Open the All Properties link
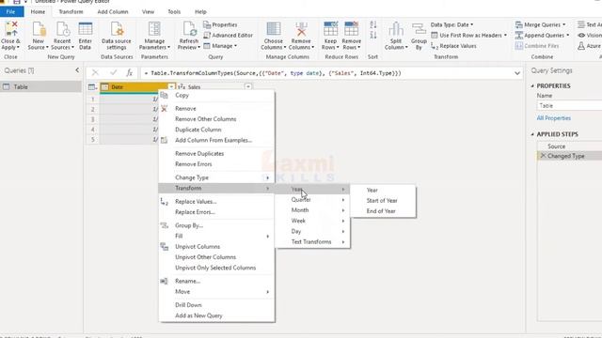Image resolution: width=602 pixels, height=338 pixels. [x=554, y=118]
